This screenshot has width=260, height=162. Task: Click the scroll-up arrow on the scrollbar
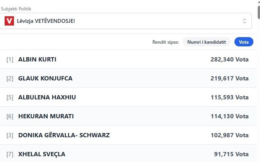(x=258, y=3)
